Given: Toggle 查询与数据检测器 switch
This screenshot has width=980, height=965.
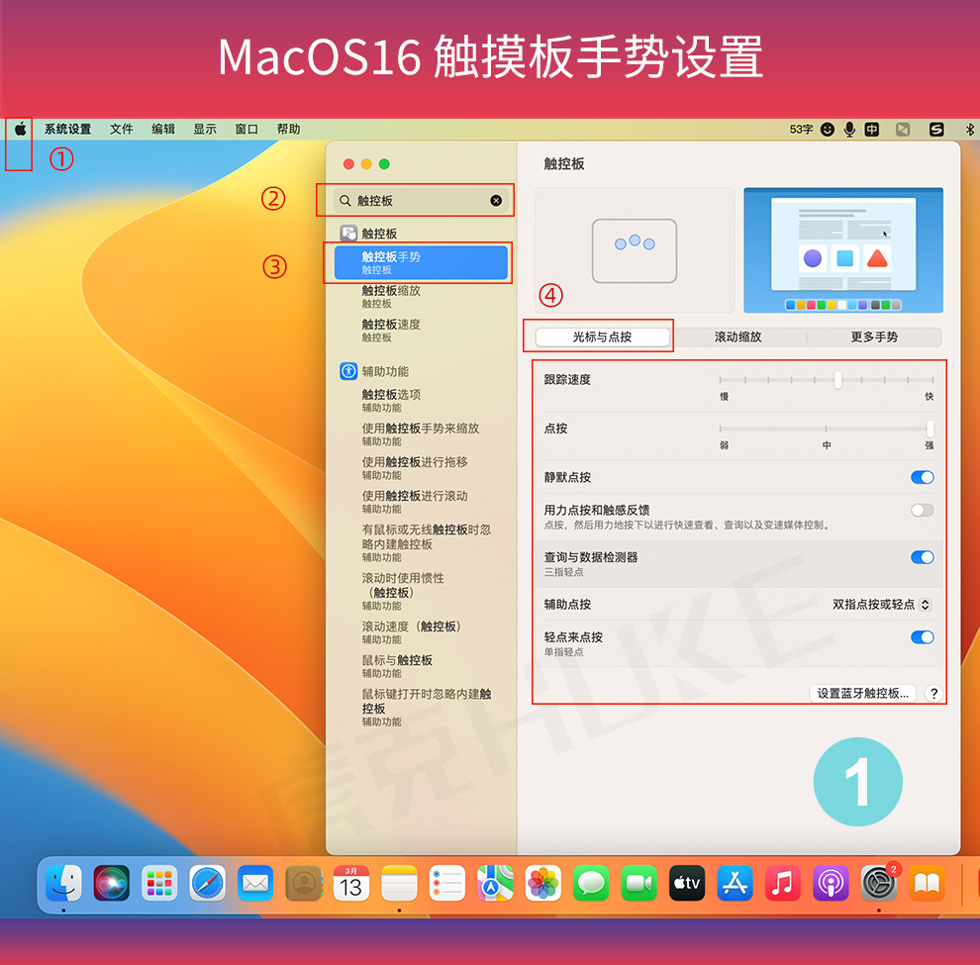Looking at the screenshot, I should click(x=923, y=557).
